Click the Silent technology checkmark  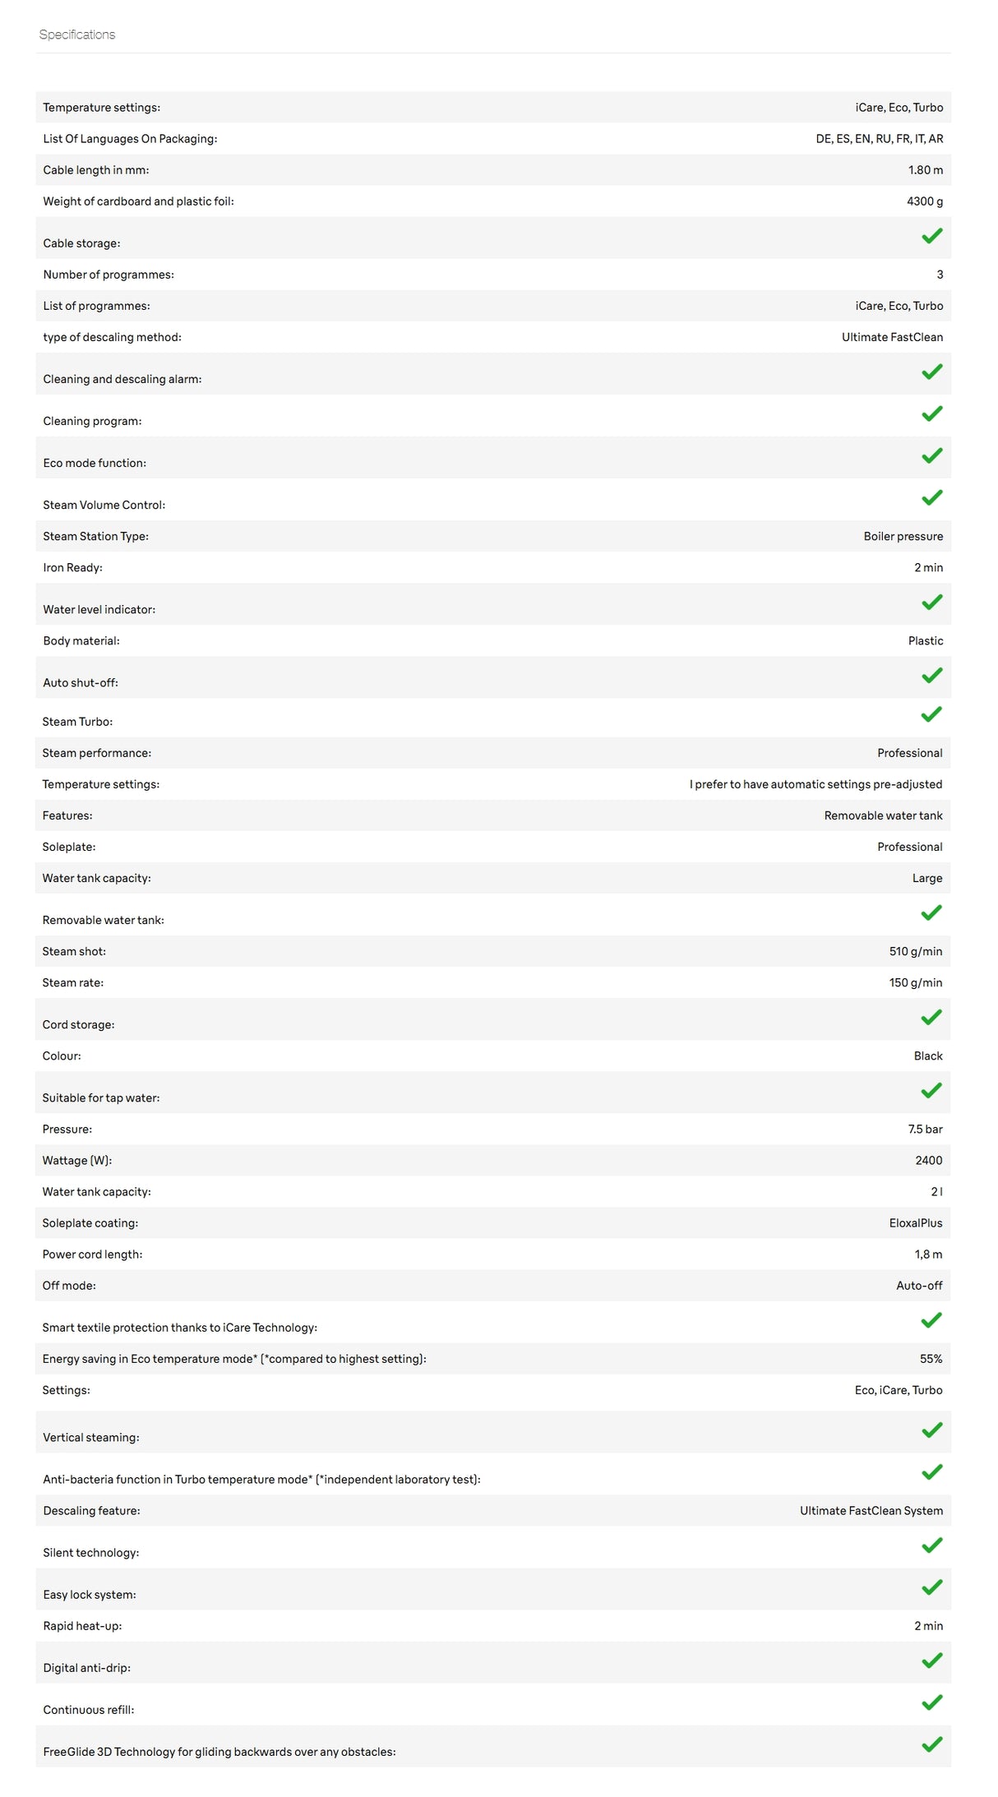click(931, 1545)
